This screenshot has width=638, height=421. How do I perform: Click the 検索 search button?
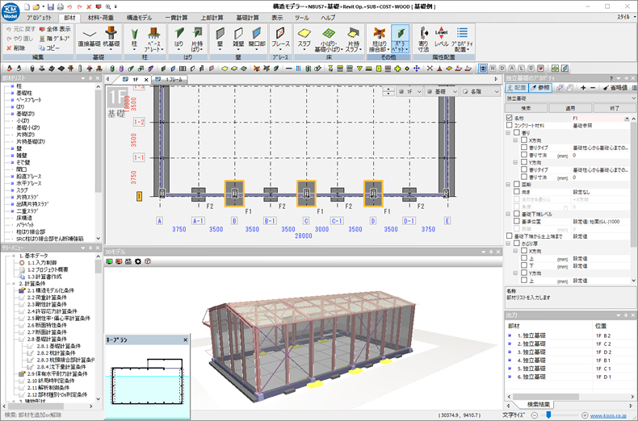click(526, 108)
